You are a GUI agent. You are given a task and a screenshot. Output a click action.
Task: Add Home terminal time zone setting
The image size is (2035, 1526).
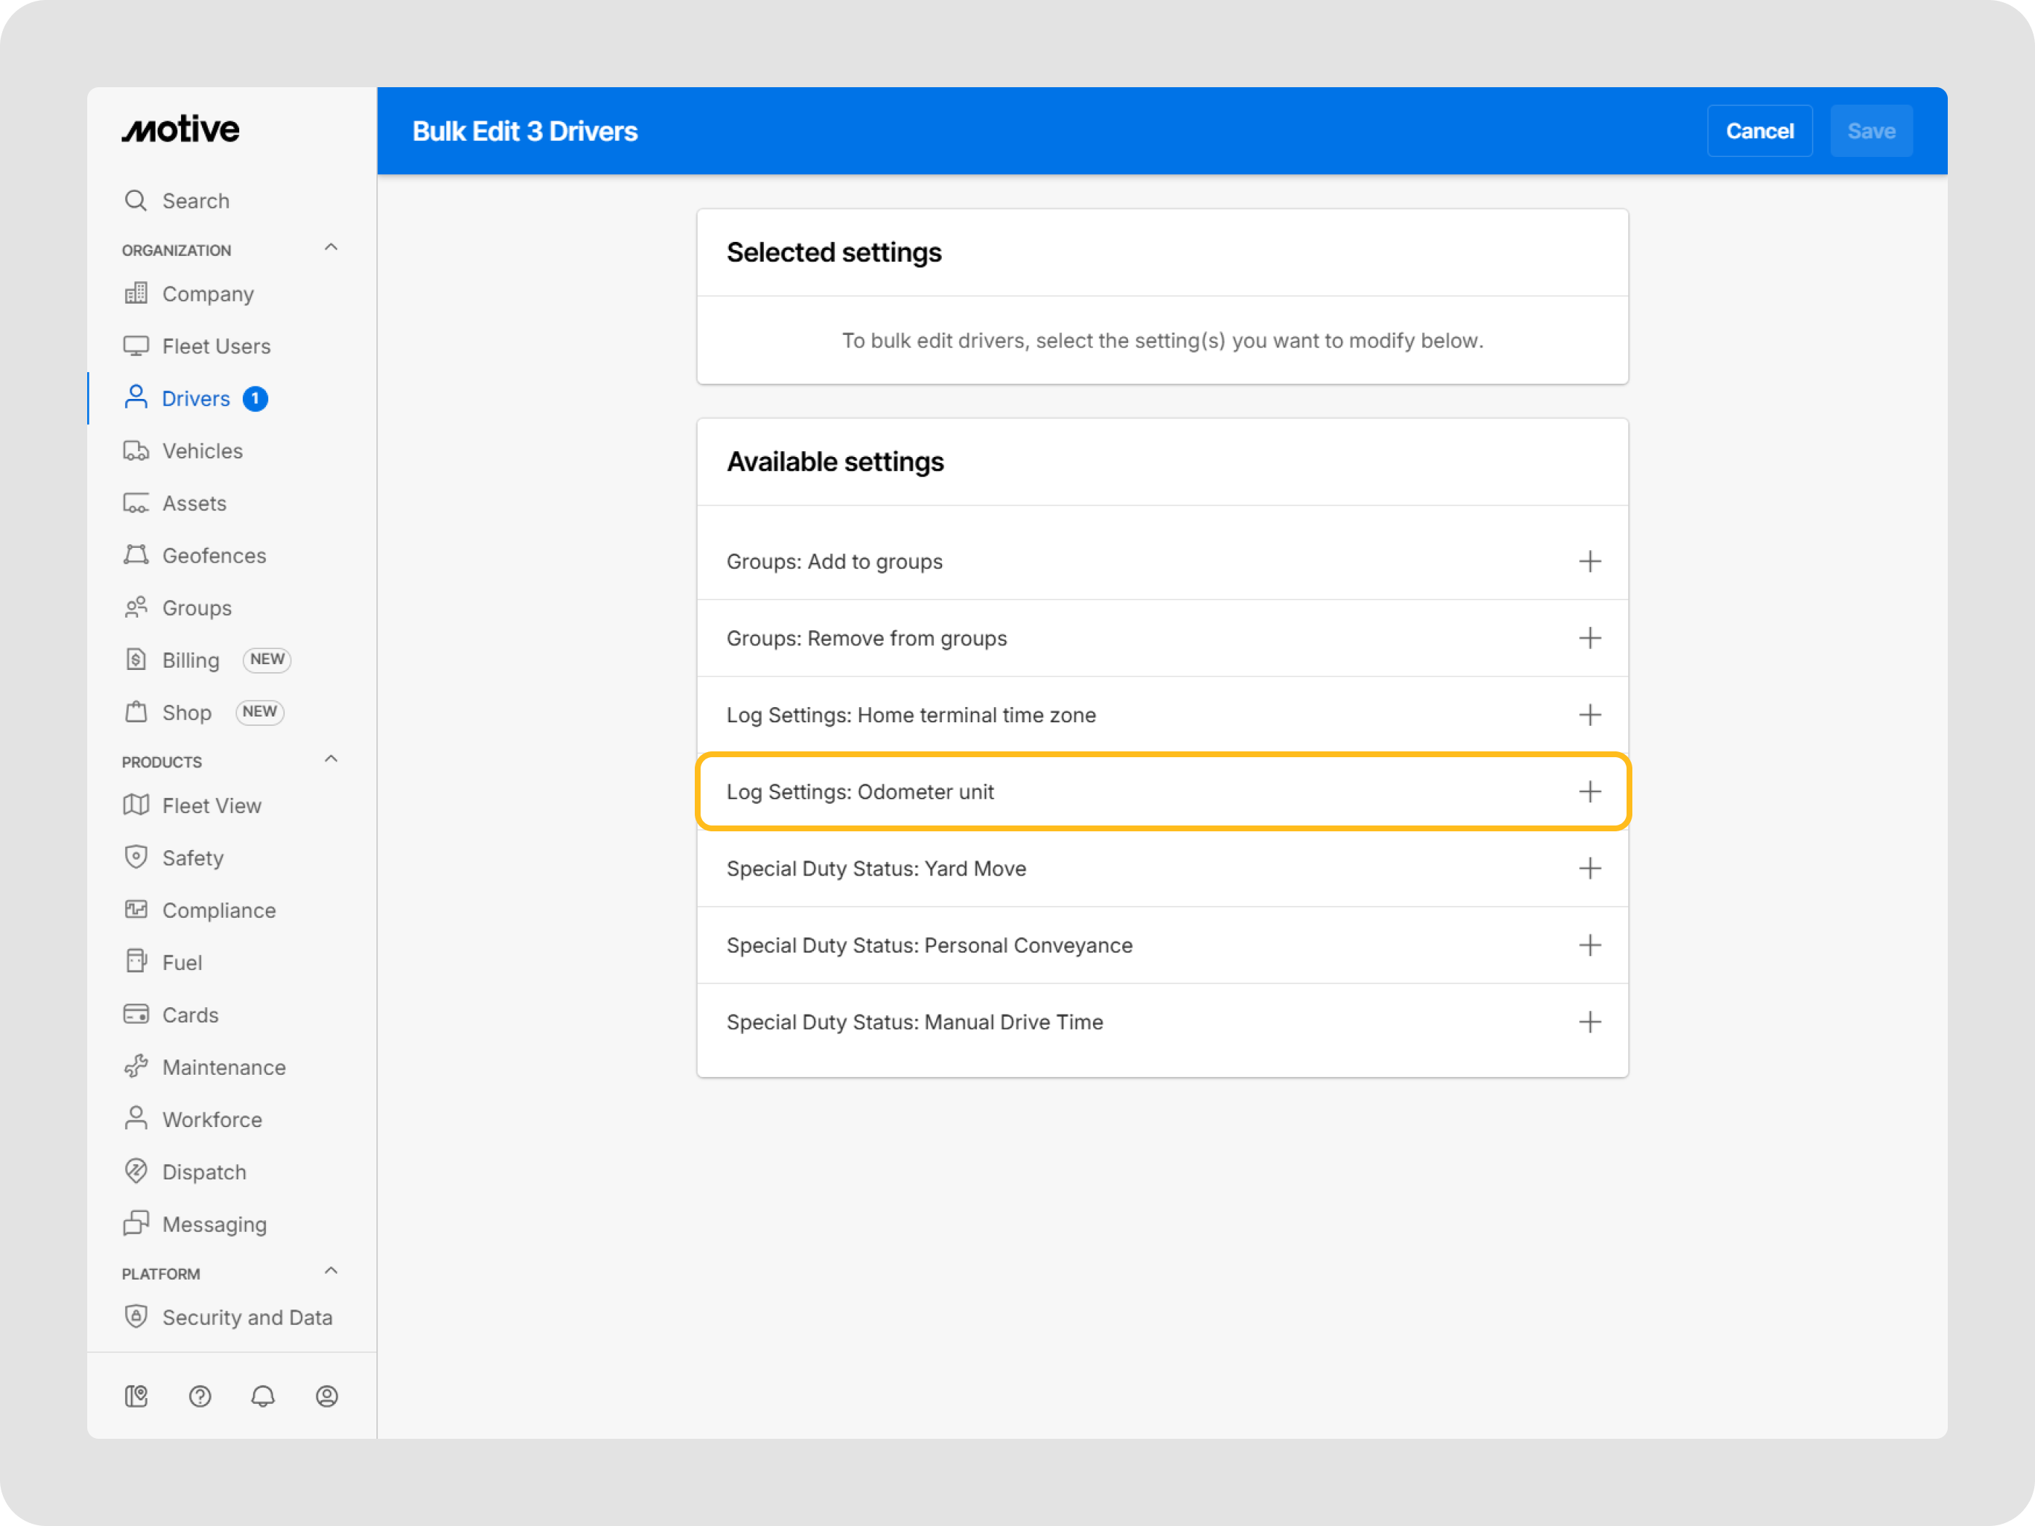click(1589, 715)
